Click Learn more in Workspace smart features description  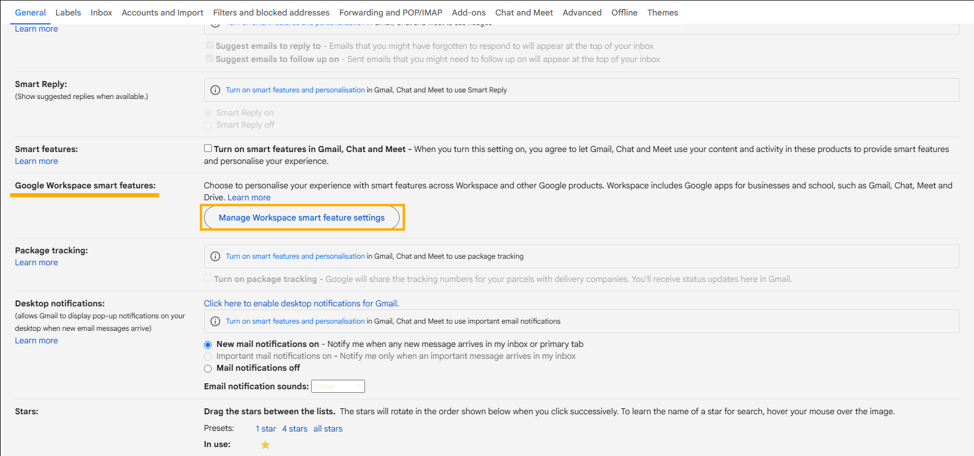click(249, 197)
